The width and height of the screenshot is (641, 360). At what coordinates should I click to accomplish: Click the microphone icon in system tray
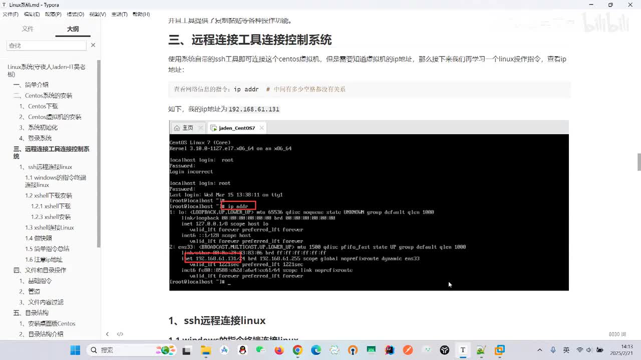coord(553,350)
